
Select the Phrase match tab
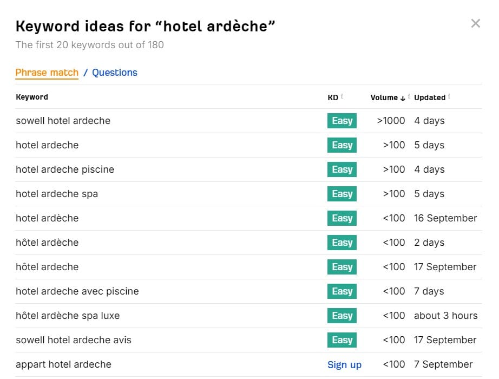pos(47,73)
